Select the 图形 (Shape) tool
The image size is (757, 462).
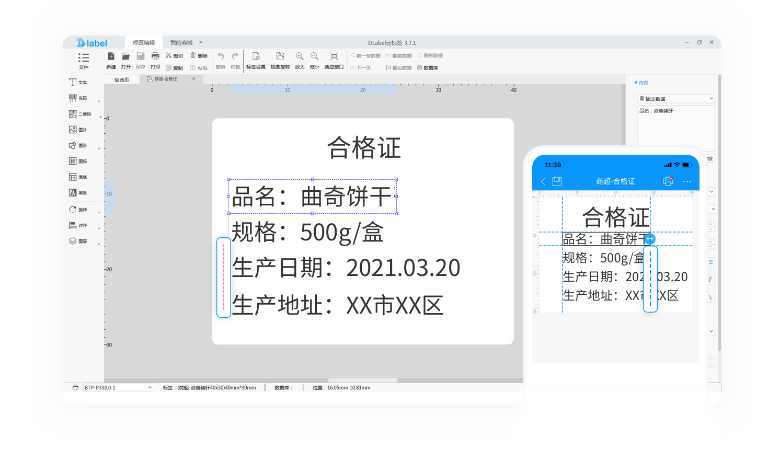[x=78, y=145]
